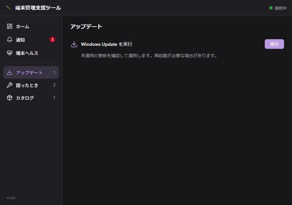Open the ホーム menu item
Image resolution: width=292 pixels, height=205 pixels.
click(x=31, y=26)
